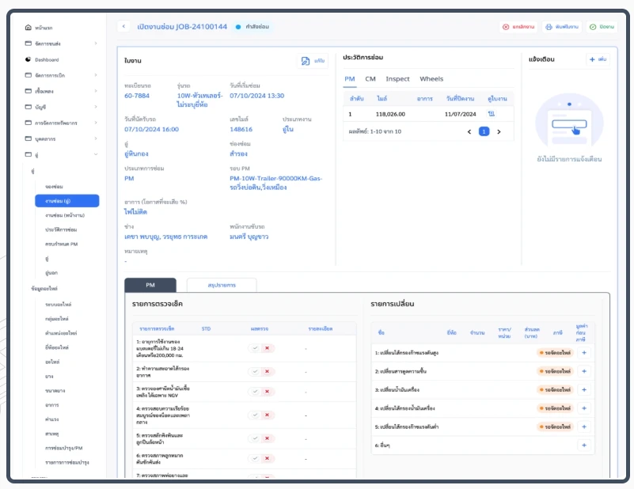Click the home icon for หน้าแรก

(28, 28)
